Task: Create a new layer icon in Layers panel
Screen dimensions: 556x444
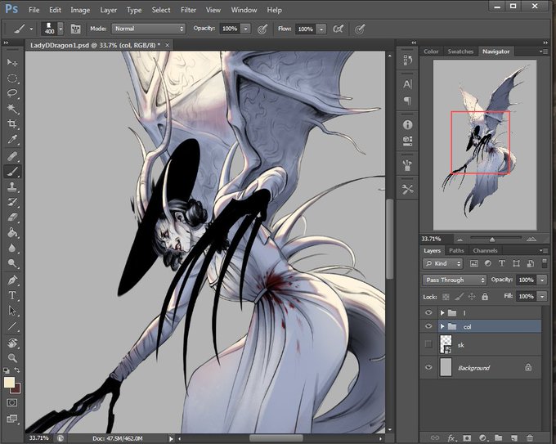Action: (x=514, y=438)
